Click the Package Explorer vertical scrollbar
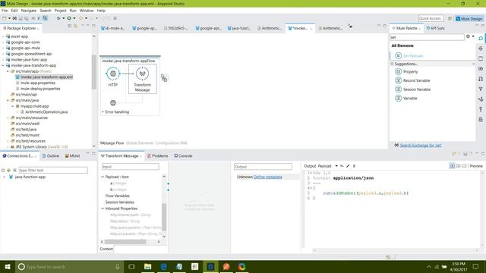This screenshot has width=486, height=273. (94, 72)
